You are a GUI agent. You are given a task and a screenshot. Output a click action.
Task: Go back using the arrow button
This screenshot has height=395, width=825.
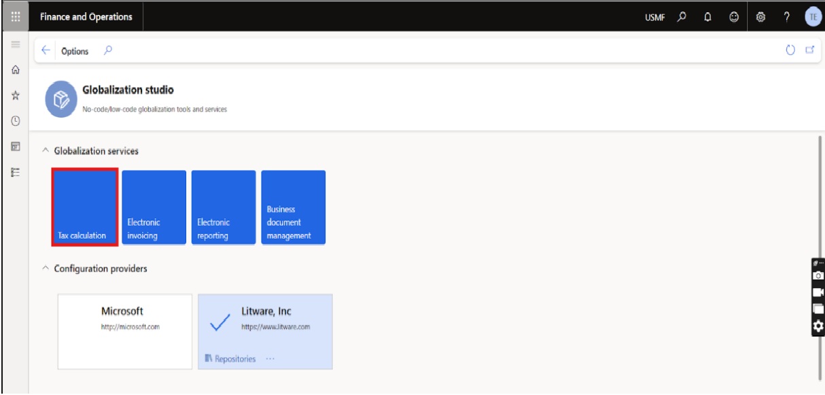tap(46, 50)
